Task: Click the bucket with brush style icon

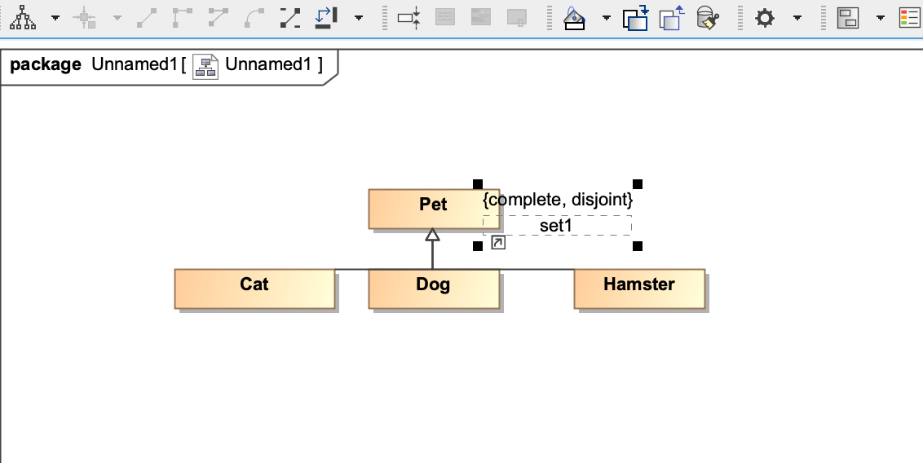Action: [x=708, y=18]
